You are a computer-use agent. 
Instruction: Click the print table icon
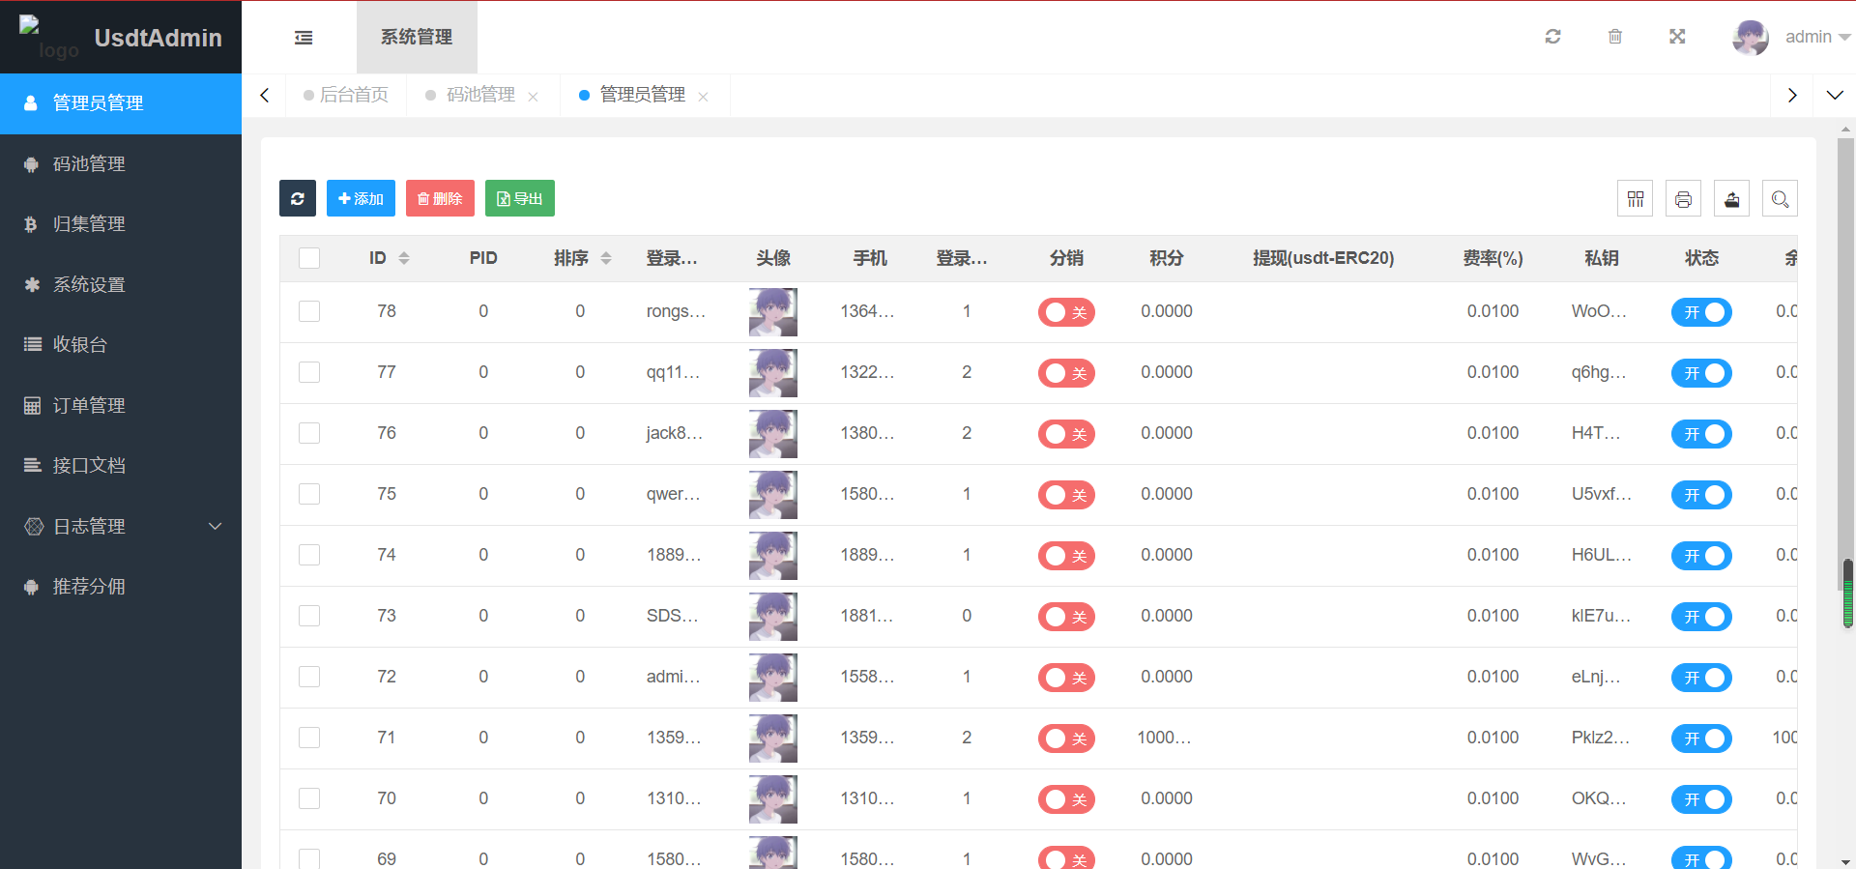tap(1683, 199)
